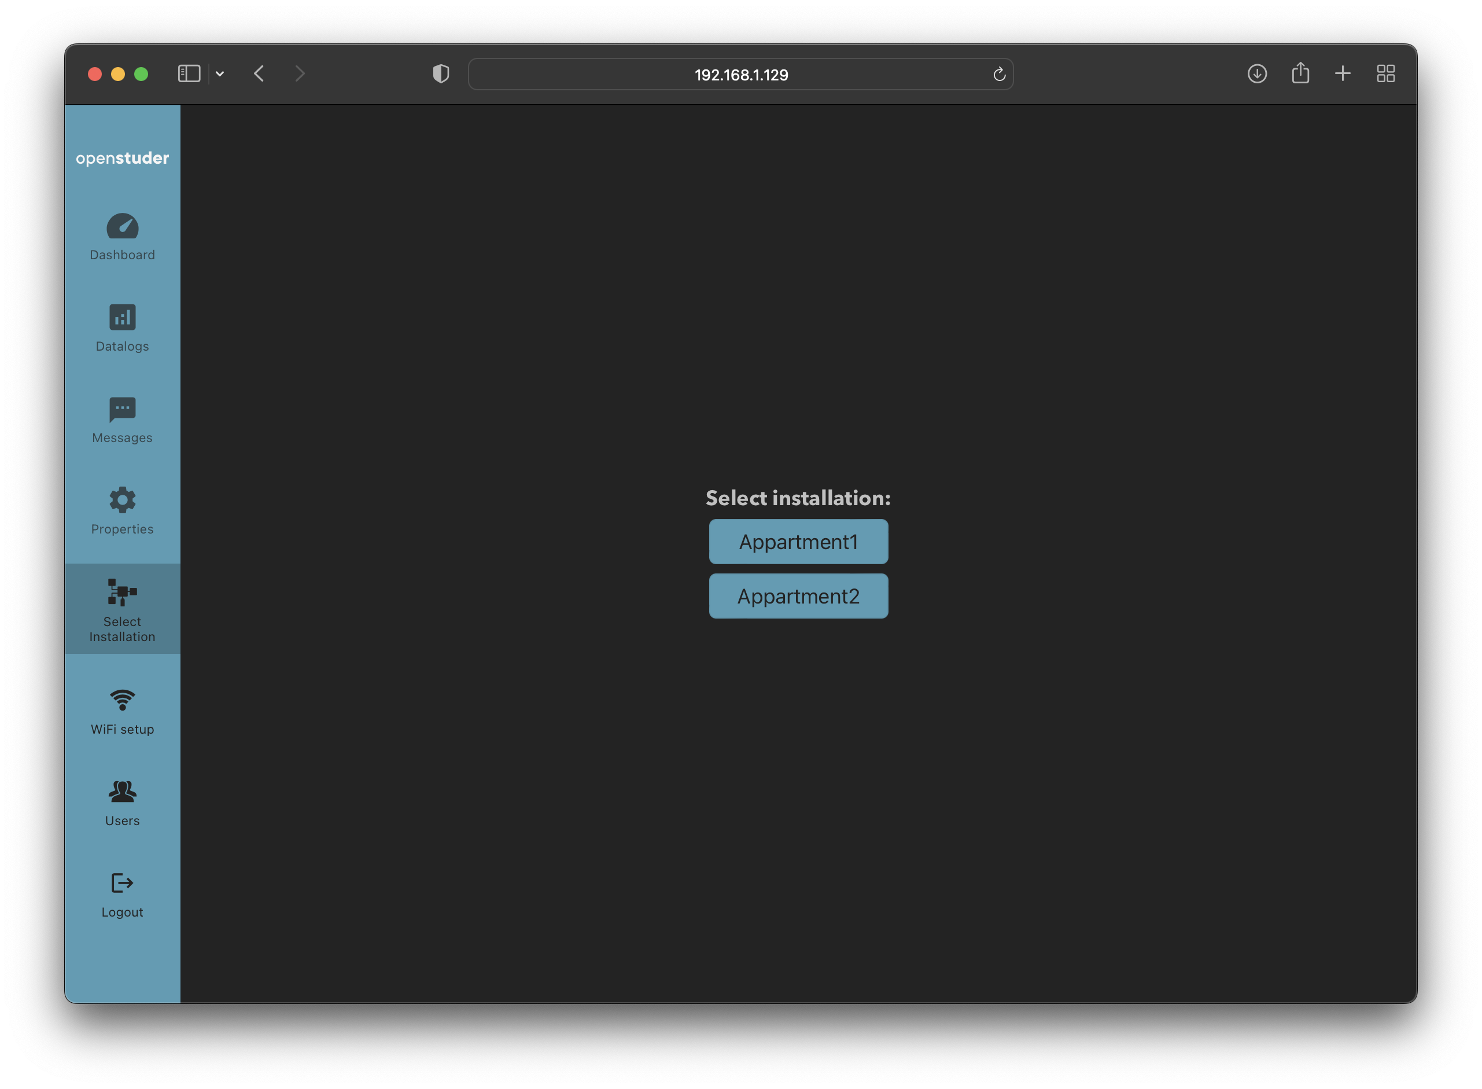1482x1089 pixels.
Task: Go back with the browser back arrow
Action: pyautogui.click(x=259, y=73)
